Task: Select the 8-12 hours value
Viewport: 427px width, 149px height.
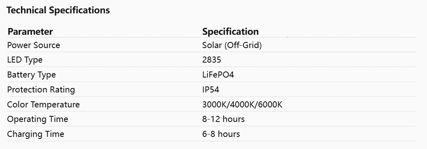Action: coord(223,119)
